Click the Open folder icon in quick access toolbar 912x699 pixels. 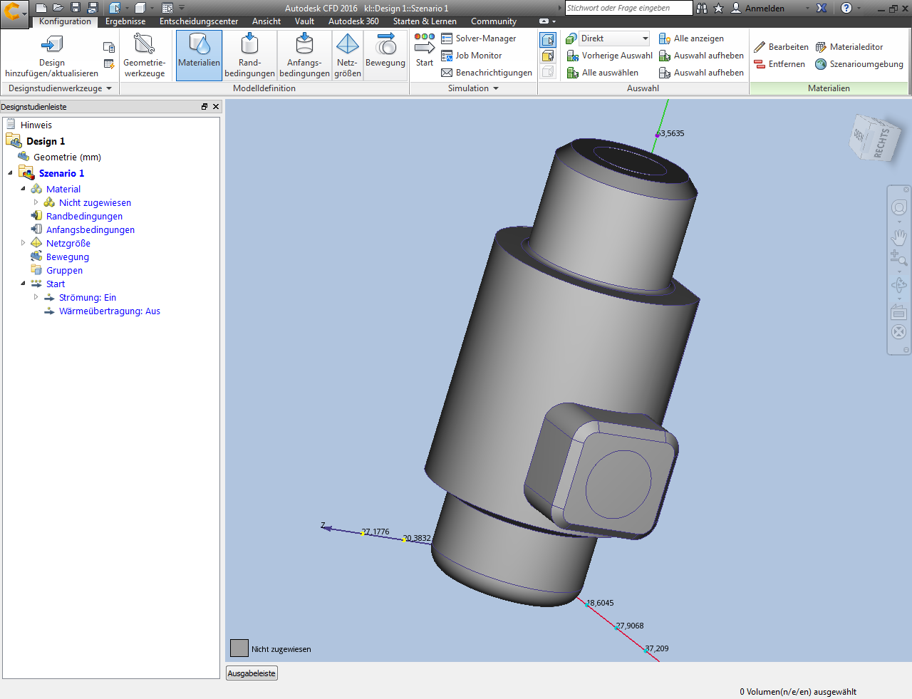(x=58, y=8)
